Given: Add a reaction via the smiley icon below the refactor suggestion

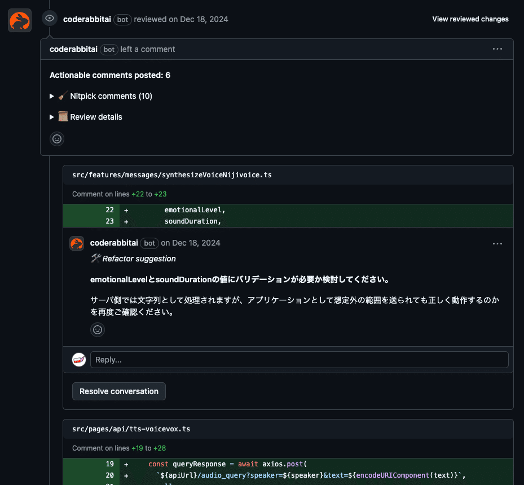Looking at the screenshot, I should pyautogui.click(x=97, y=329).
